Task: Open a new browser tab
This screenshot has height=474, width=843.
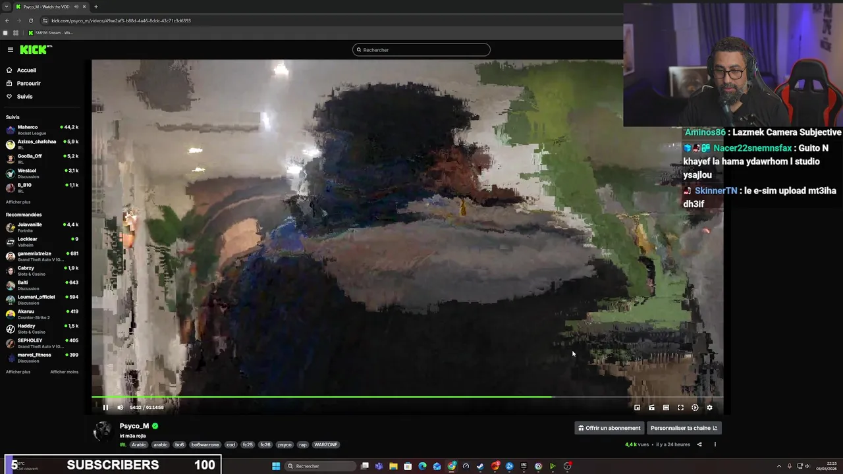Action: pos(95,7)
